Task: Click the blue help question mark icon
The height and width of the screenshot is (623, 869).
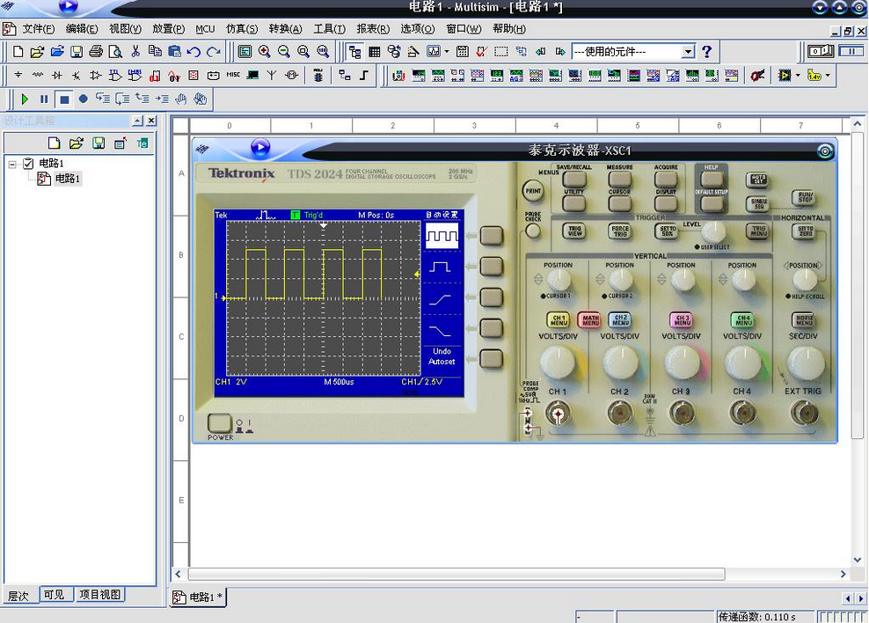Action: [706, 52]
